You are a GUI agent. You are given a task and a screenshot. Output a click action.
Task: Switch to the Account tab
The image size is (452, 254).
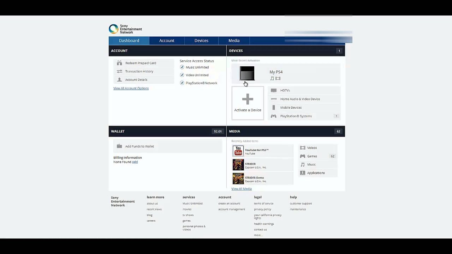(x=167, y=41)
